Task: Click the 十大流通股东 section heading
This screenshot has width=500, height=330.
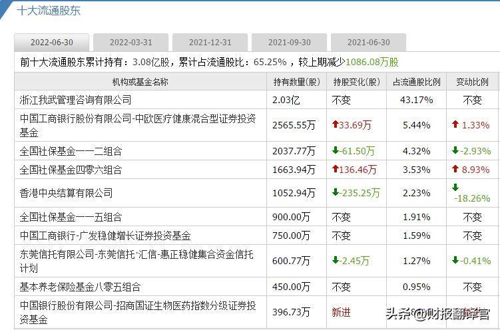Action: (x=49, y=11)
